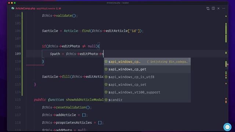
Task: Click line number 115 in gutter
Action: click(x=18, y=100)
